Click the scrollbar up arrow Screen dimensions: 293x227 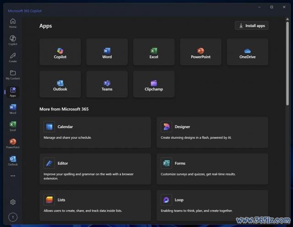tap(288, 19)
